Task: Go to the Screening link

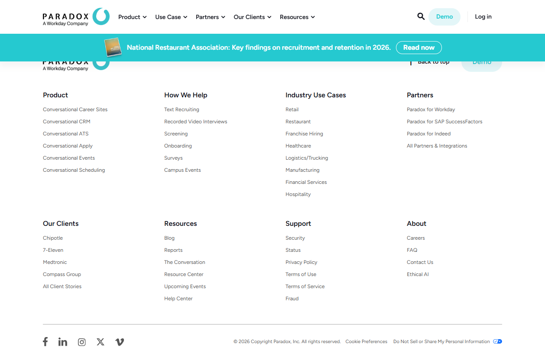Action: coord(176,134)
